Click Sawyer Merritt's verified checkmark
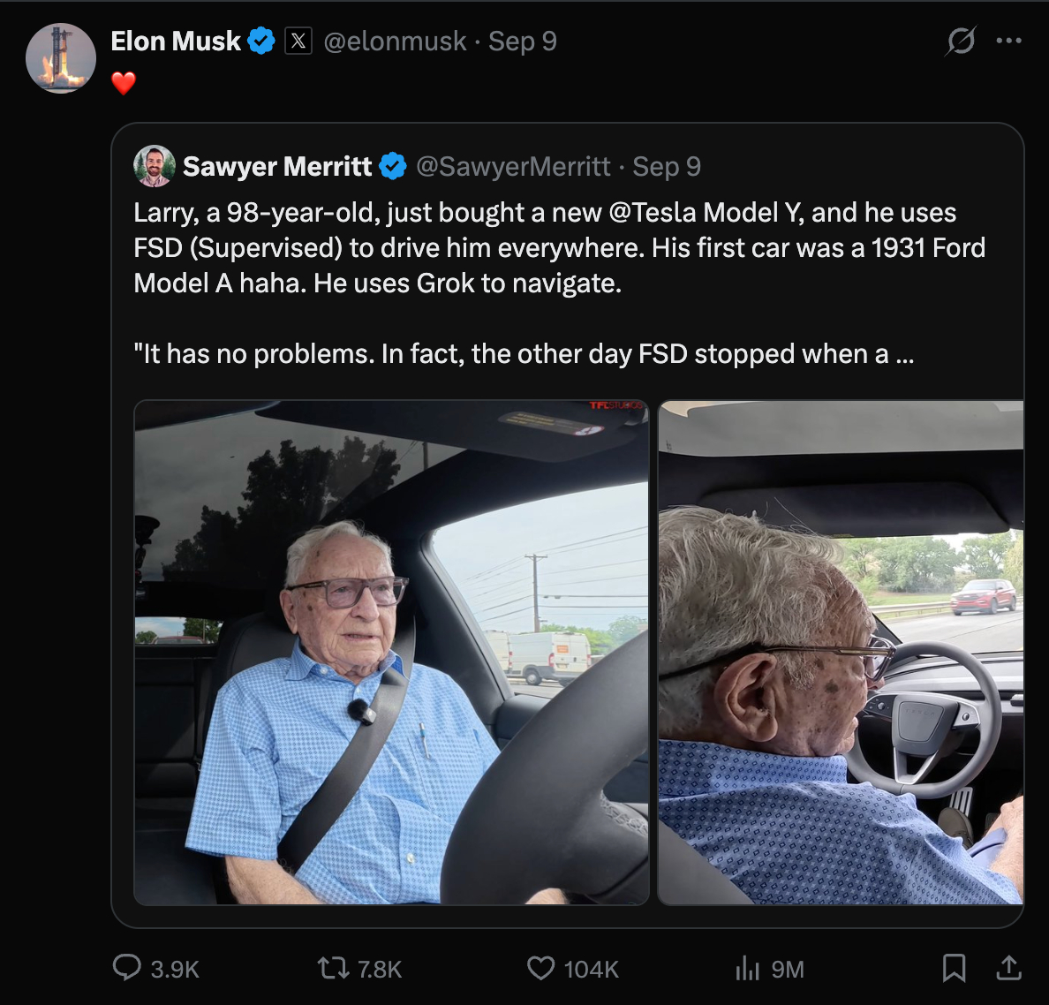The image size is (1049, 1005). coord(393,167)
